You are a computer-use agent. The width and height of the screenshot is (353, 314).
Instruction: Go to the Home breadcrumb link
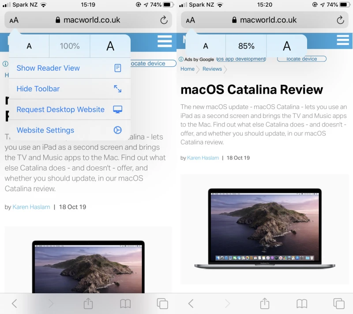tap(188, 69)
